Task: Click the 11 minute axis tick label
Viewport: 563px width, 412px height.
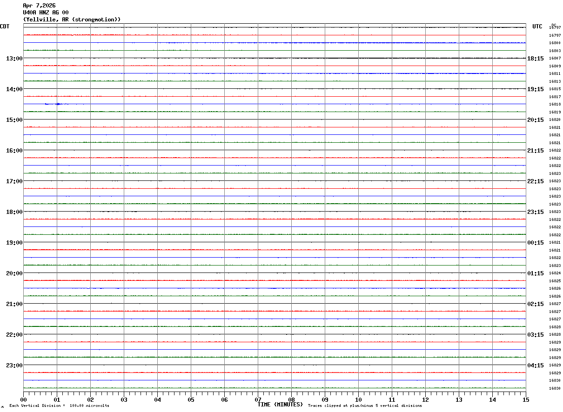Action: [392, 400]
